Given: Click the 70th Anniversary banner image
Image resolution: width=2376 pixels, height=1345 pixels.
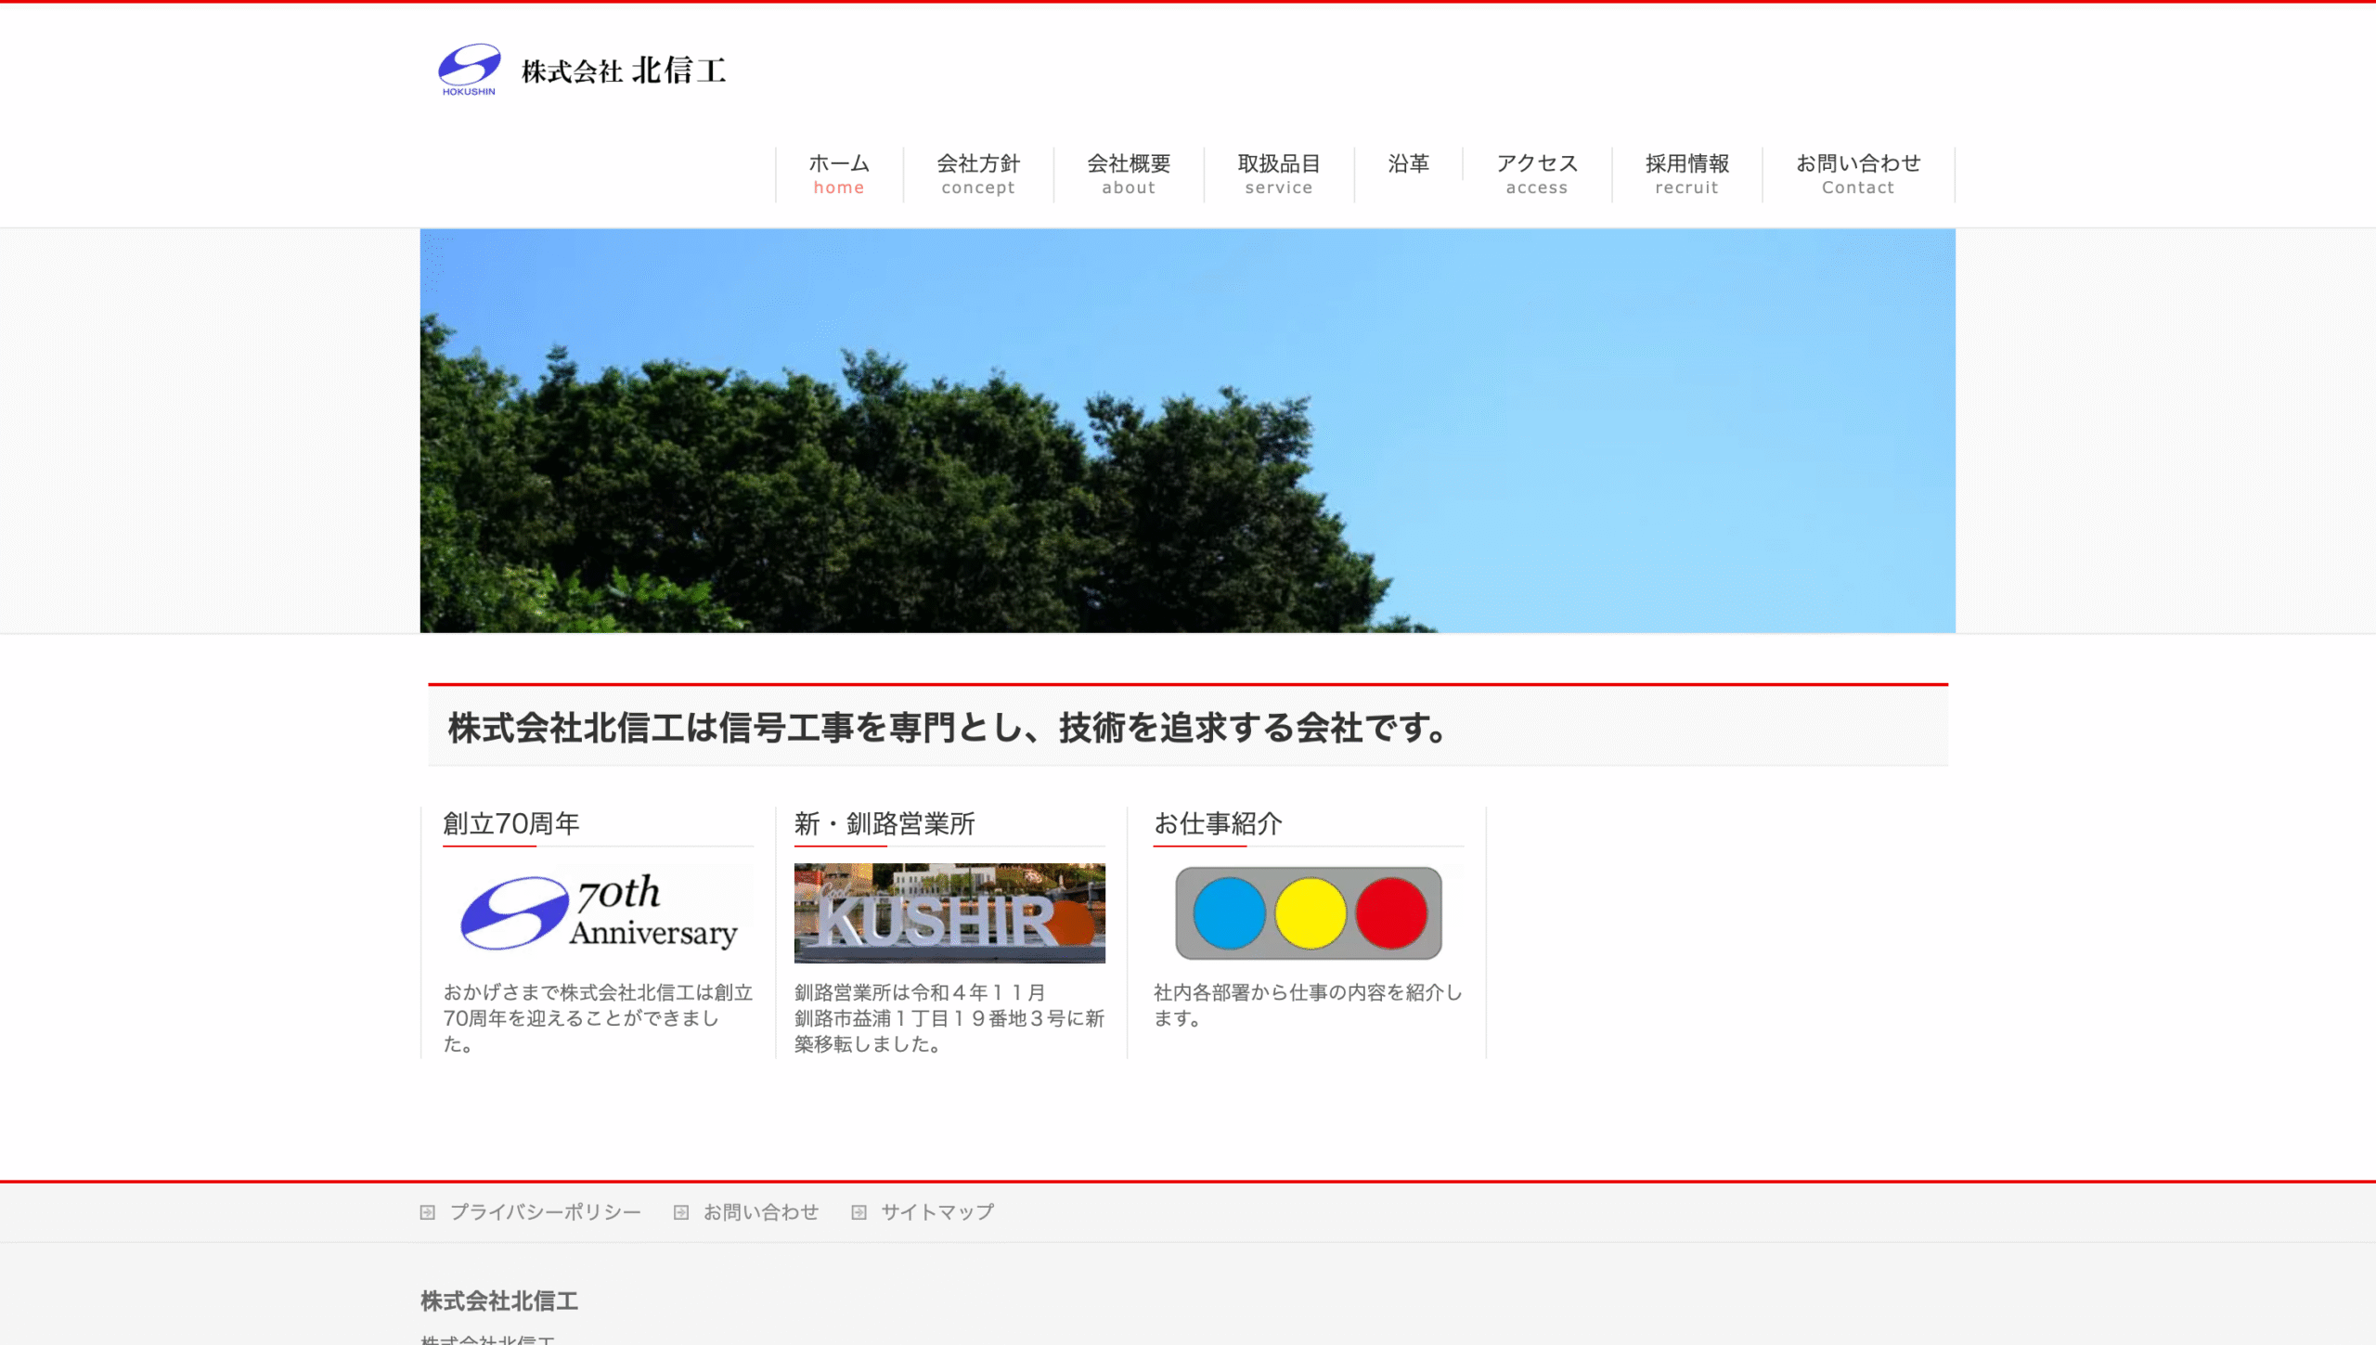Looking at the screenshot, I should [x=599, y=914].
